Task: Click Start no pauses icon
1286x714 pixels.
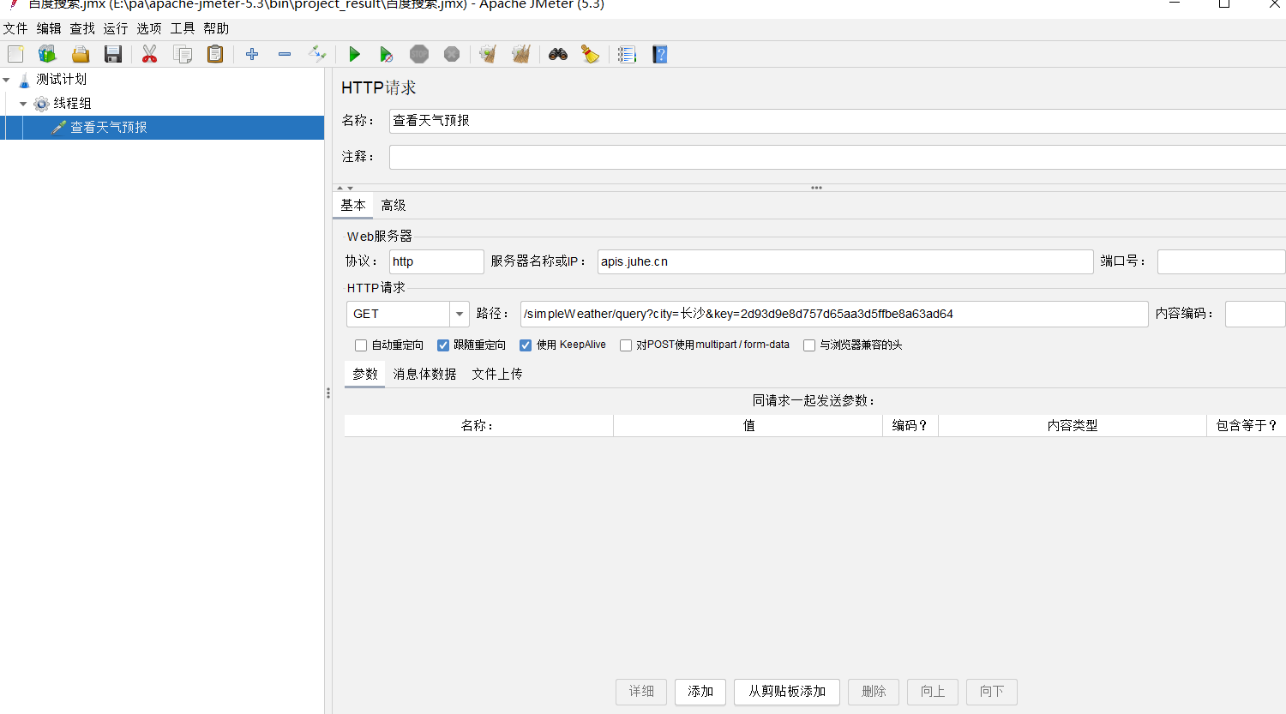Action: (386, 55)
